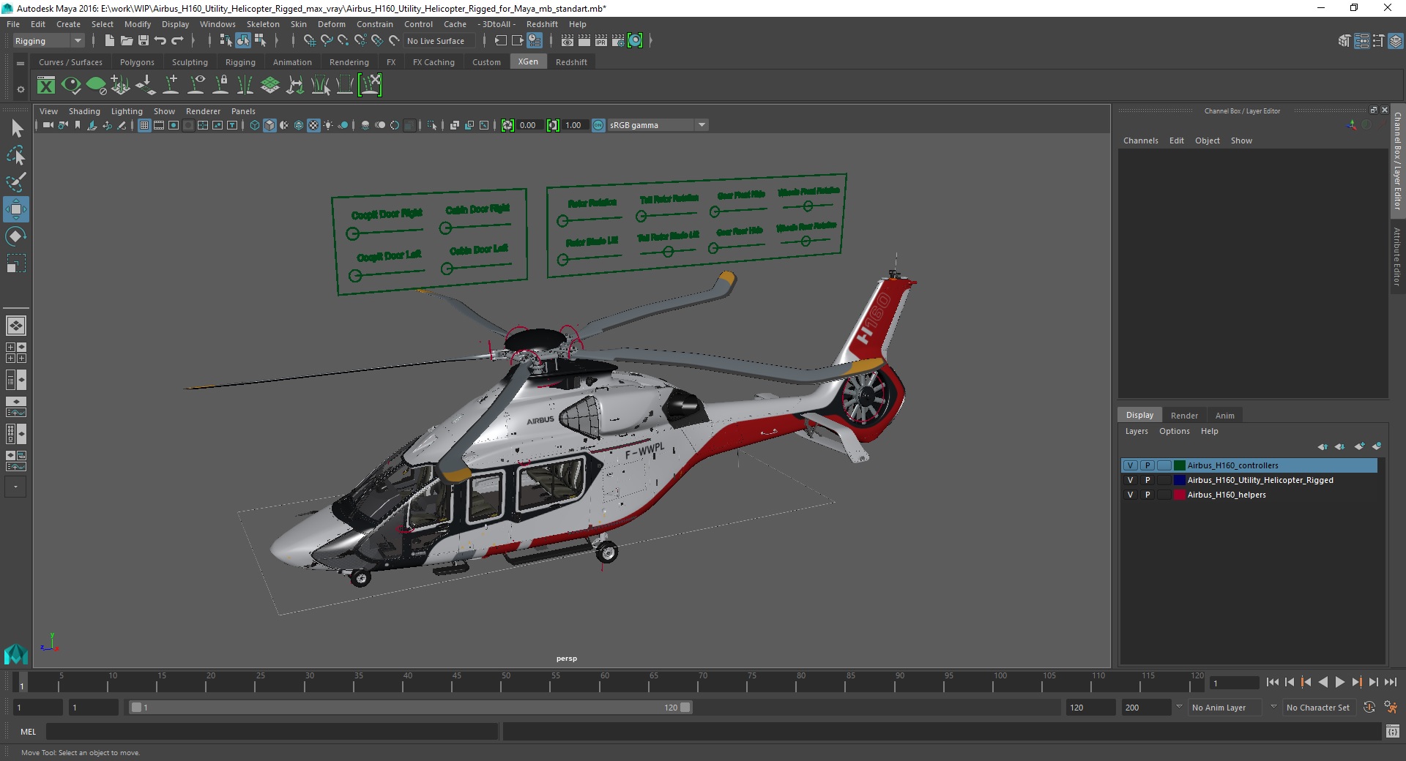This screenshot has width=1406, height=761.
Task: Click the MEL command input line
Action: tap(272, 731)
